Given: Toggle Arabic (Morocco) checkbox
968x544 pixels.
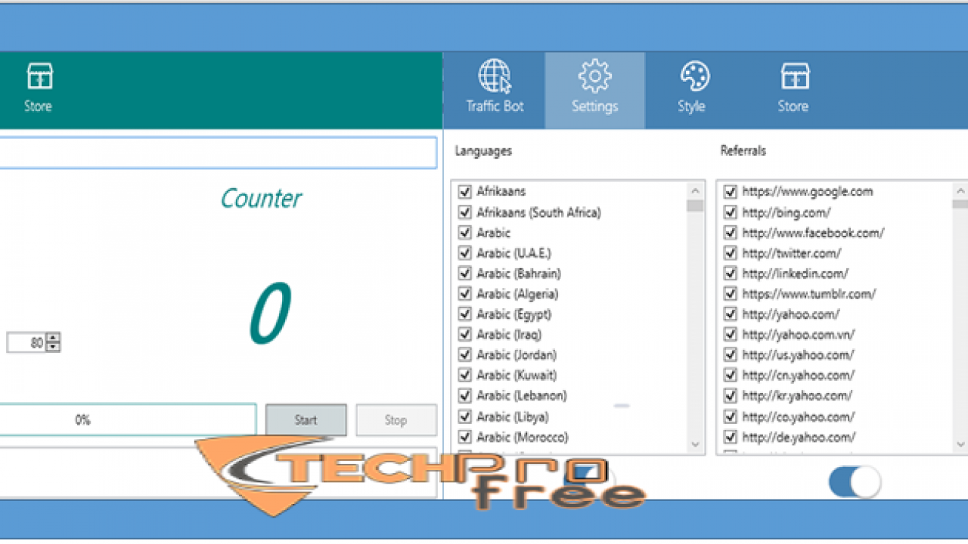Looking at the screenshot, I should (x=465, y=437).
